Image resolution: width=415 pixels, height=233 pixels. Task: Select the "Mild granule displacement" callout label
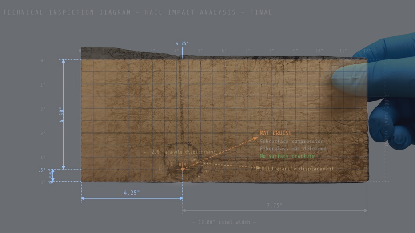click(298, 169)
